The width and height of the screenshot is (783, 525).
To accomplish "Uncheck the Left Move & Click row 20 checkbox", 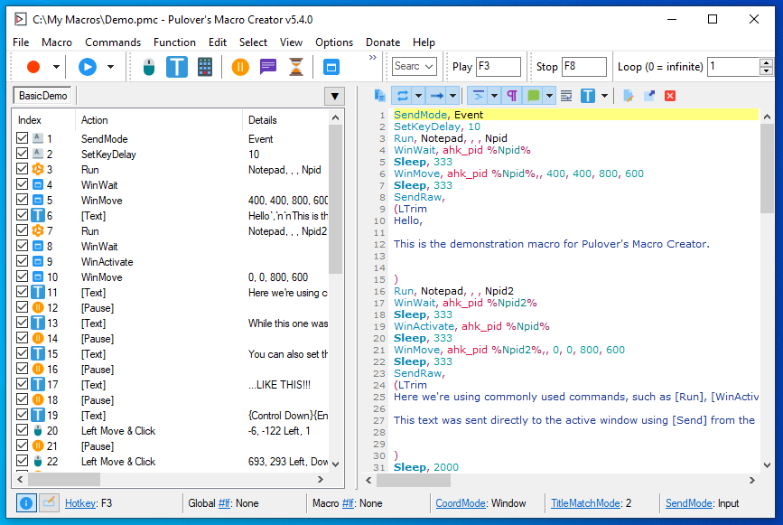I will point(22,429).
